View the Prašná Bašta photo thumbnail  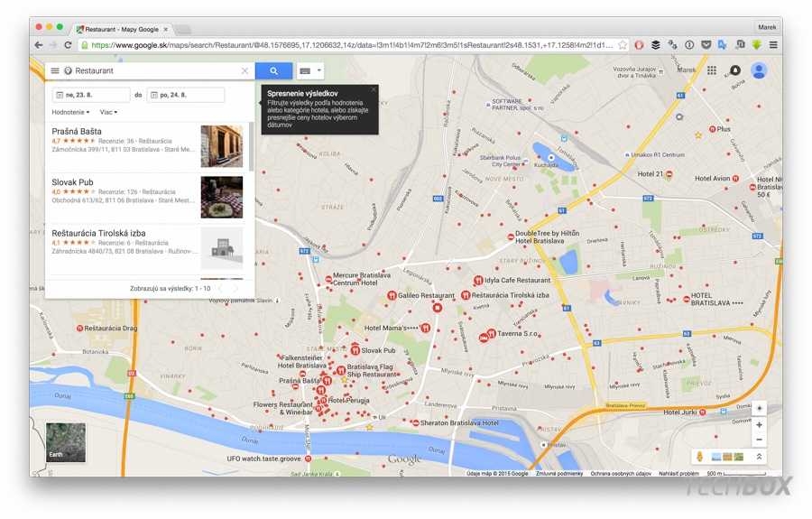pyautogui.click(x=222, y=146)
